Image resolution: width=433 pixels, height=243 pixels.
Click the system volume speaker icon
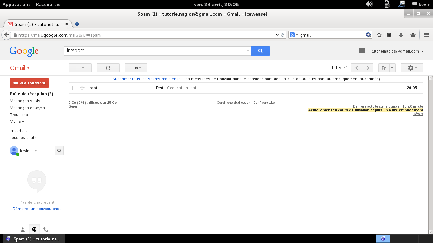[x=369, y=4]
